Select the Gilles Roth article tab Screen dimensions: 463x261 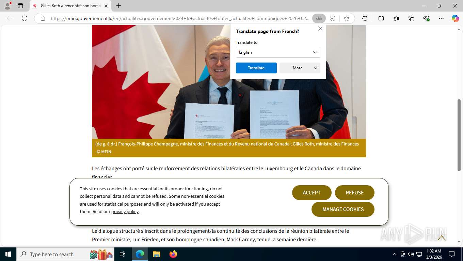[x=70, y=6]
